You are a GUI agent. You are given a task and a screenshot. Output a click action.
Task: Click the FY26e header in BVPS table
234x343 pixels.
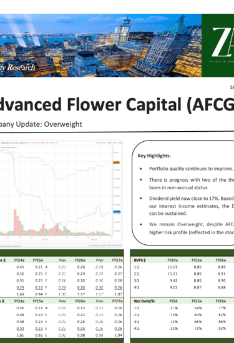[221, 261]
